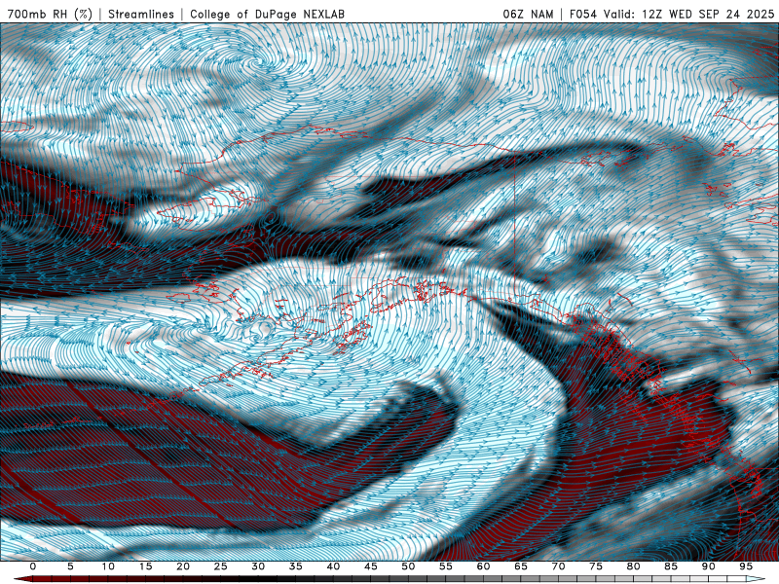Click the '50' colorbar label

408,566
